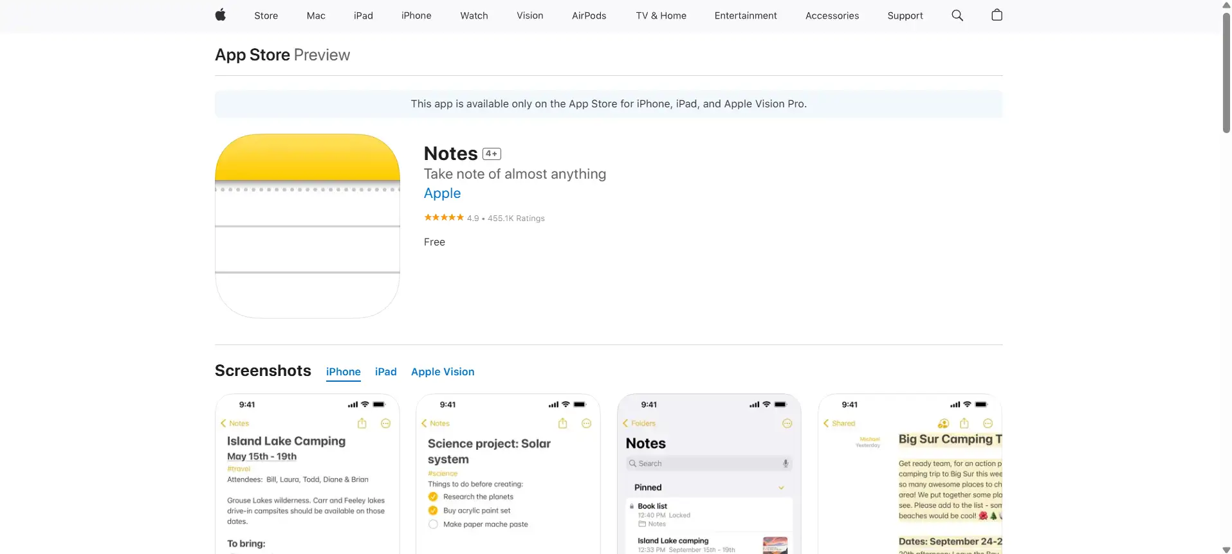Click Search field in Notes screenshot
This screenshot has width=1232, height=554.
point(709,463)
